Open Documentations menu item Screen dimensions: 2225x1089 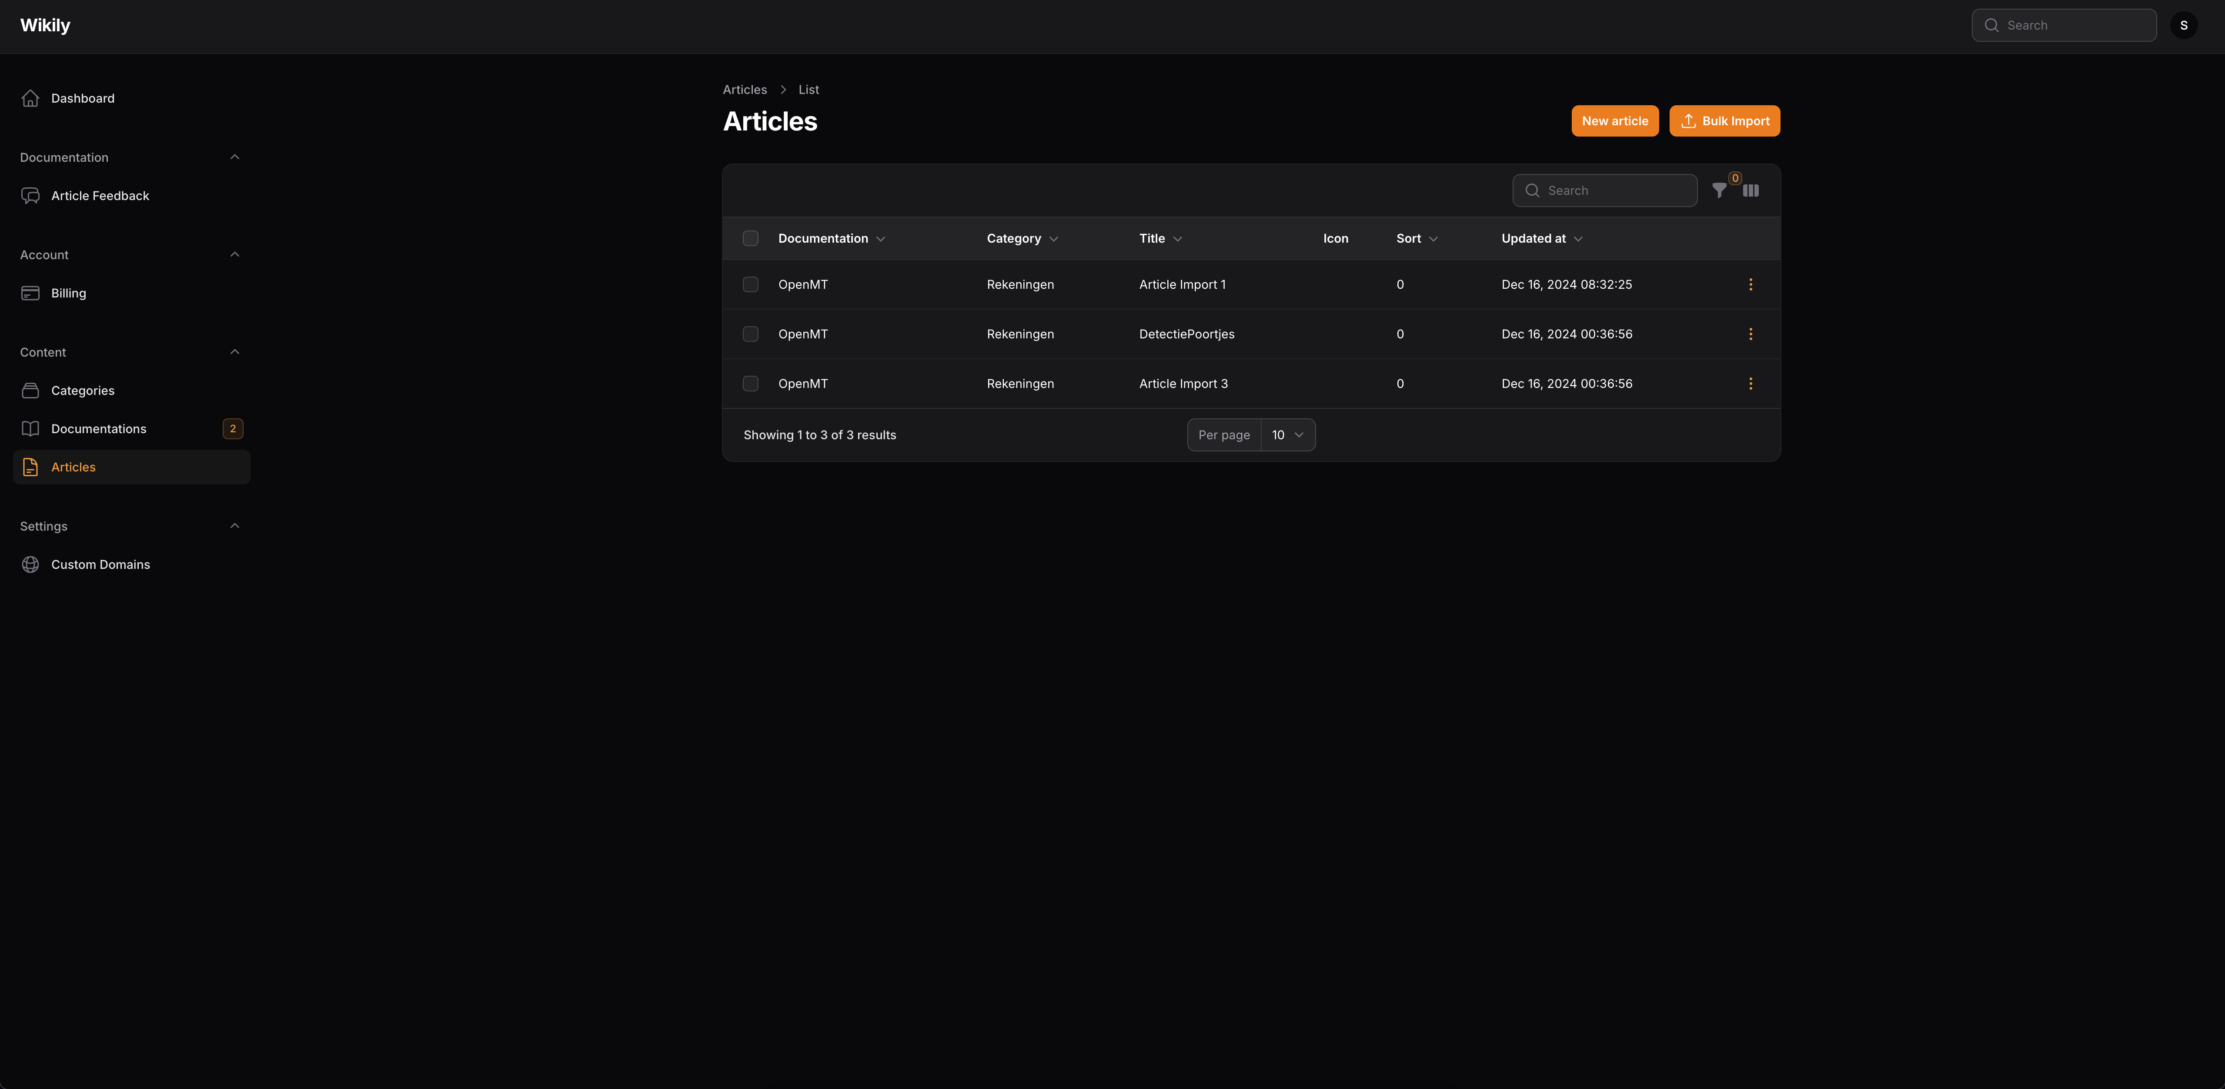131,429
